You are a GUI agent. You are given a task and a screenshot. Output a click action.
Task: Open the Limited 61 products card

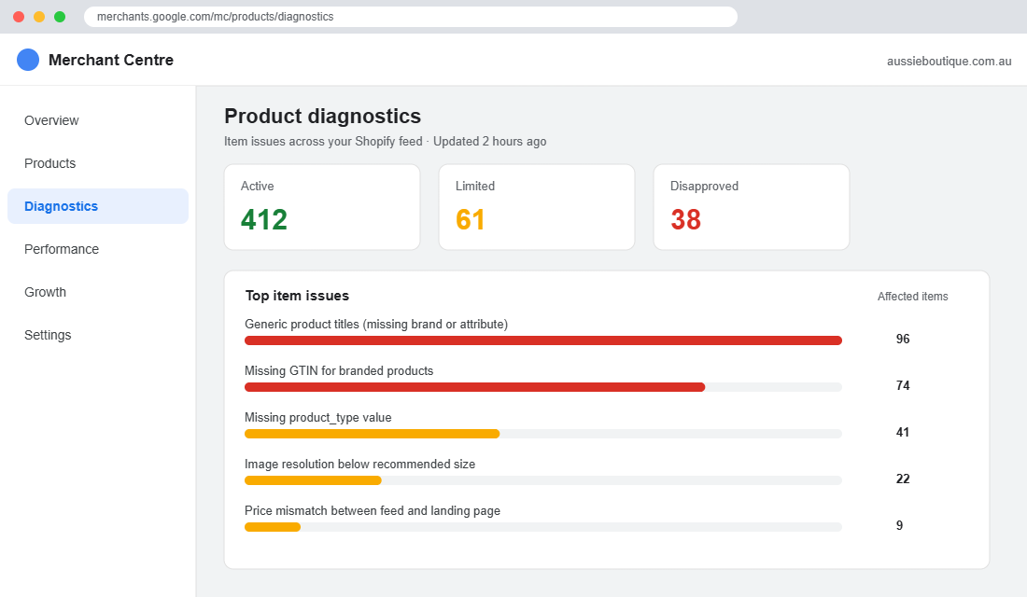(x=537, y=207)
